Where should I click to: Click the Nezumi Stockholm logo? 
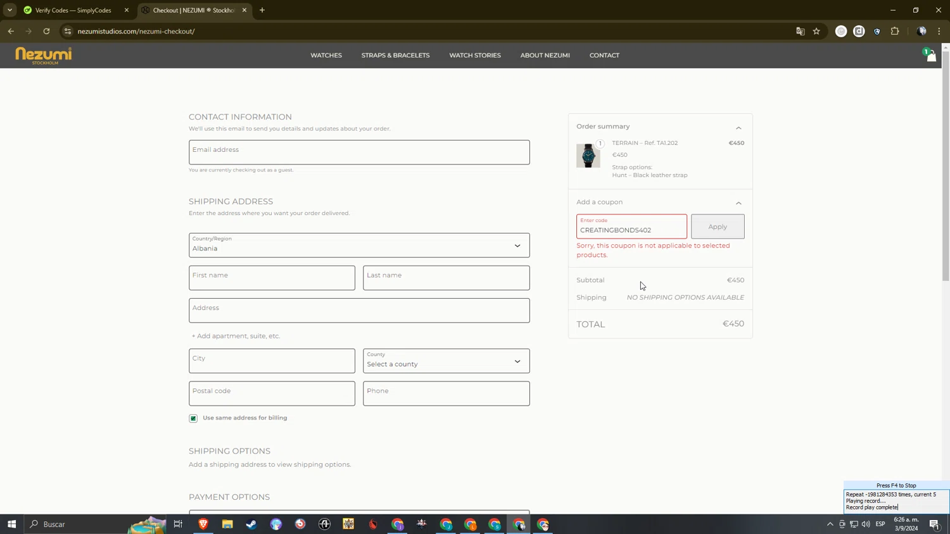[44, 56]
